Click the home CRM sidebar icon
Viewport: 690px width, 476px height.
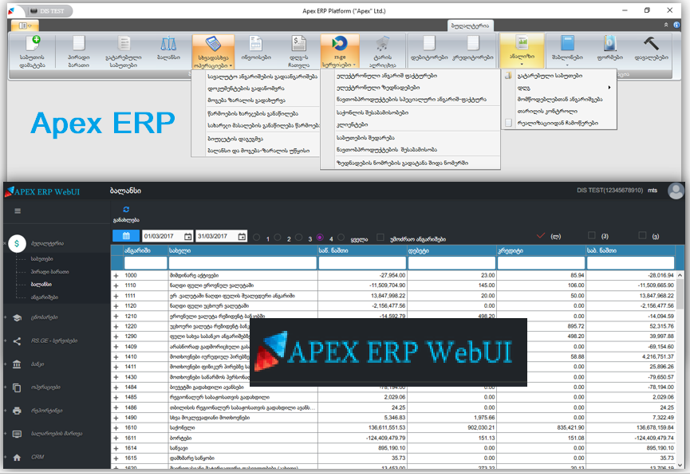pyautogui.click(x=17, y=458)
